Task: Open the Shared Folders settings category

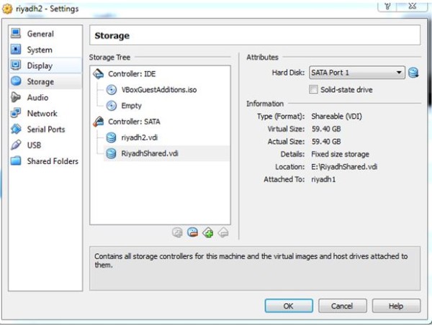Action: pyautogui.click(x=45, y=161)
